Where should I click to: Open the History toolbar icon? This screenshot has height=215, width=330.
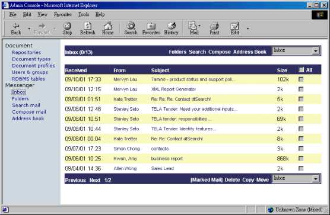tap(171, 28)
